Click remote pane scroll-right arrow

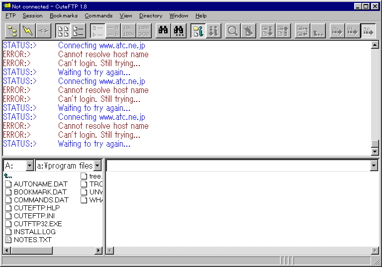(x=375, y=250)
